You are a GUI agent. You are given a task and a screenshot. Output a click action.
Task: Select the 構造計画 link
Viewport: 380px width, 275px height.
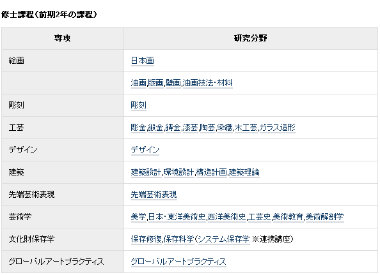tap(212, 172)
